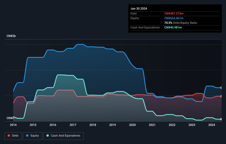Click the 2015 x-axis label
Screen dimensions: 226x144
tap(33, 125)
